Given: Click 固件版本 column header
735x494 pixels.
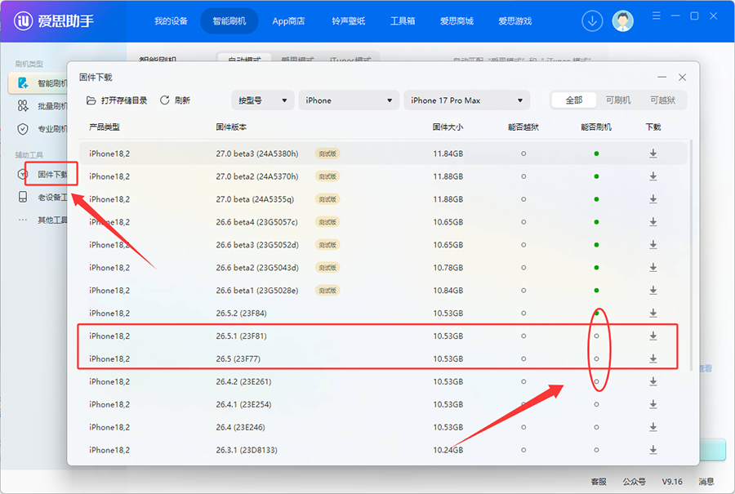Looking at the screenshot, I should click(x=231, y=127).
